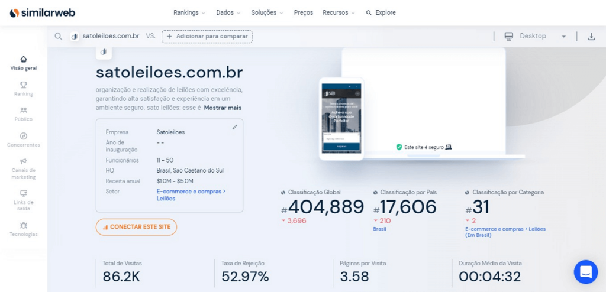
Task: Open the Preços page
Action: (304, 12)
